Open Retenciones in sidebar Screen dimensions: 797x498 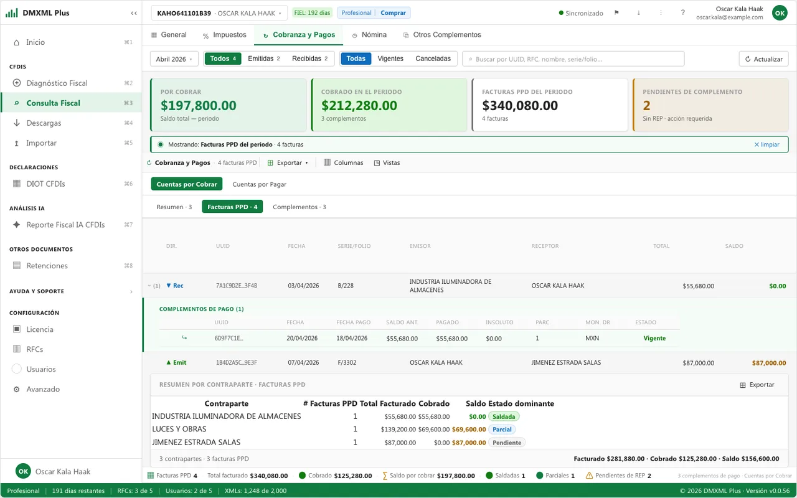click(x=71, y=266)
